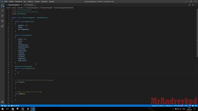Switch to the CharacterRagdoll.cs tab

point(14,5)
